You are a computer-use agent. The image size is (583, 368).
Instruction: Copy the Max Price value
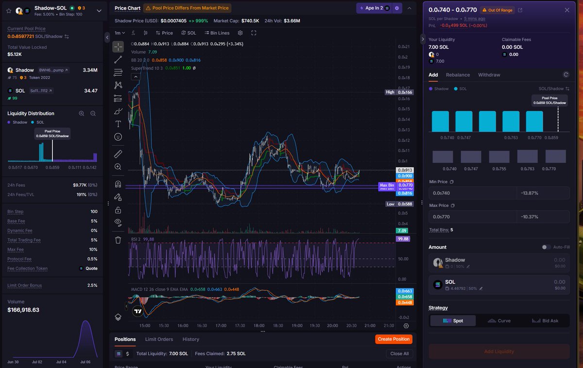pos(453,206)
